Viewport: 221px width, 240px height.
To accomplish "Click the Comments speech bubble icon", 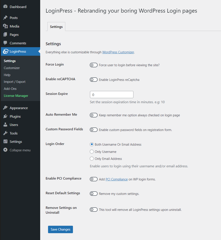I will [5, 43].
